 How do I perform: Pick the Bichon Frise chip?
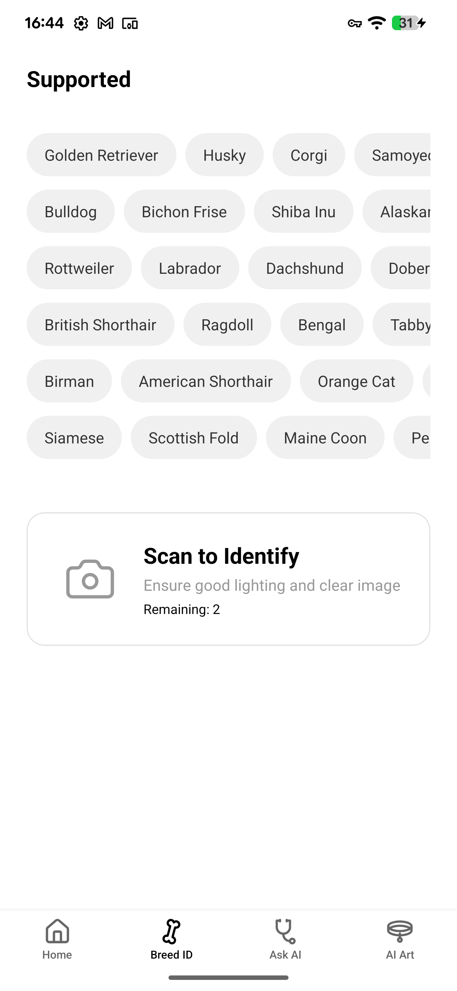(x=184, y=212)
